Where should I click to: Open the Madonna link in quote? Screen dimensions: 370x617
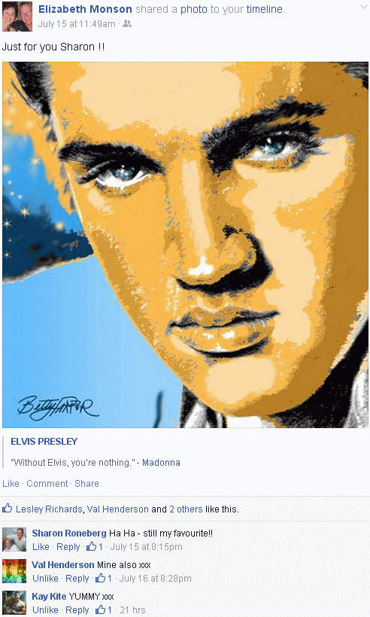161,462
